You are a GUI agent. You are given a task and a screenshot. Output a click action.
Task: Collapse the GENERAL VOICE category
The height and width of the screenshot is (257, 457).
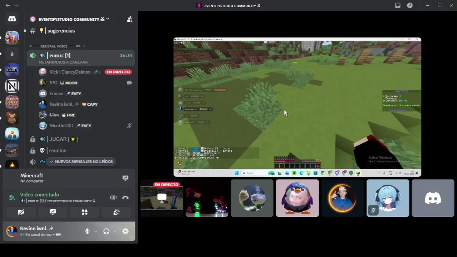pos(57,46)
